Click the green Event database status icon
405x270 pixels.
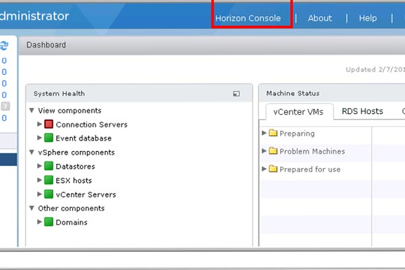point(49,138)
